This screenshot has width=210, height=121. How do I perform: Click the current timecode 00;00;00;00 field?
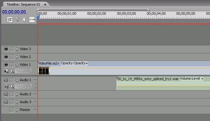coord(14,12)
